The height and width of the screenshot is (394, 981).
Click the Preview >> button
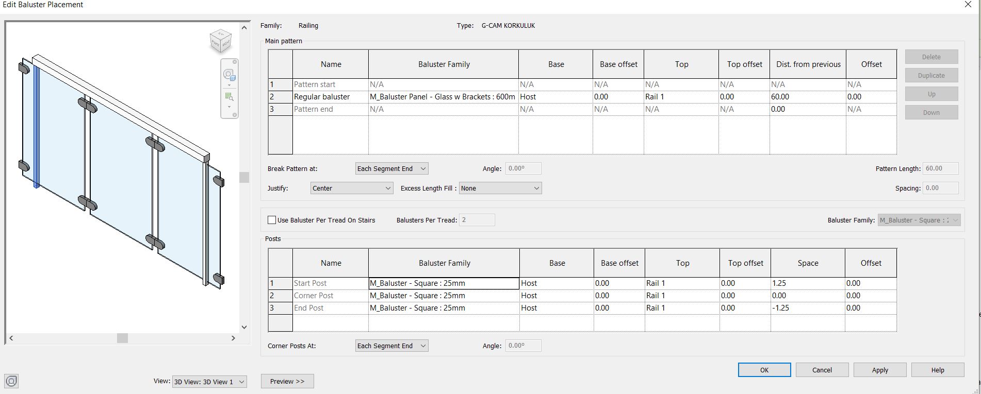click(x=287, y=381)
